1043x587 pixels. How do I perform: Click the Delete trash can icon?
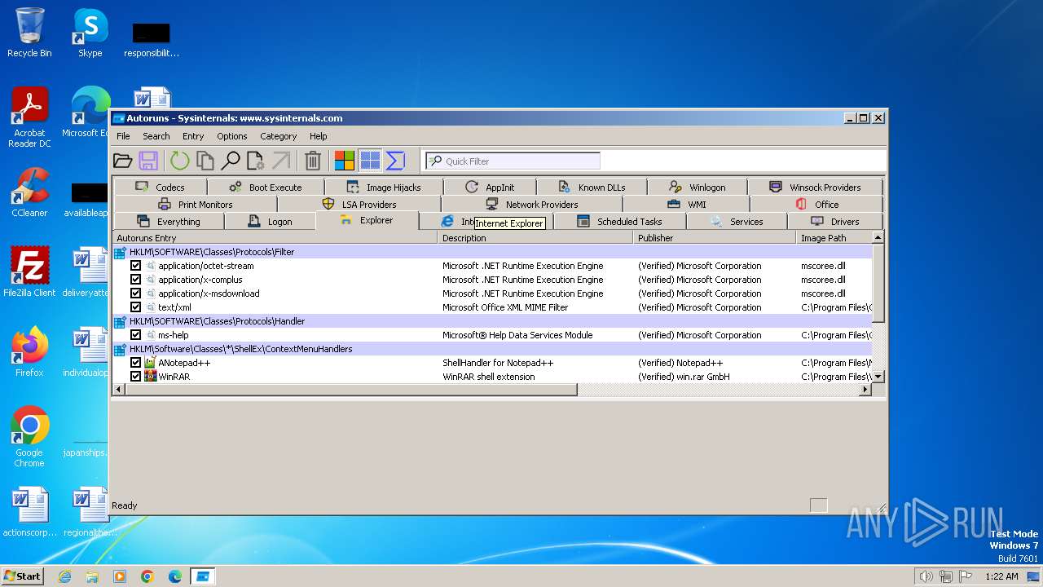[x=313, y=161]
